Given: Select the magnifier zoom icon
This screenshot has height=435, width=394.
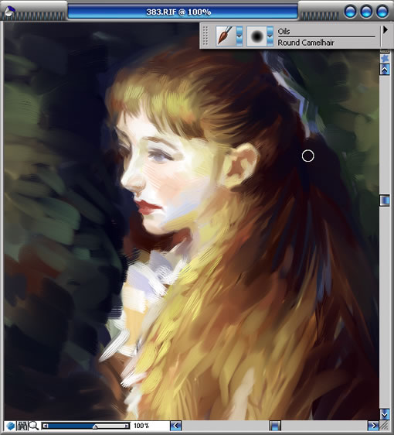Looking at the screenshot, I should (x=34, y=426).
